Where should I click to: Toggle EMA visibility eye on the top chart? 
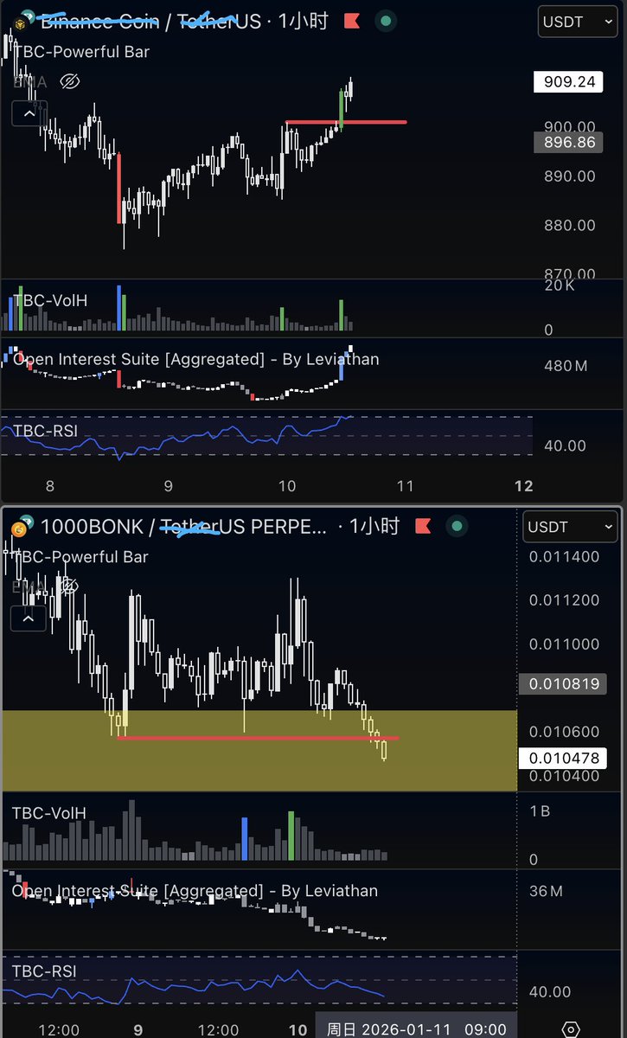coord(70,82)
